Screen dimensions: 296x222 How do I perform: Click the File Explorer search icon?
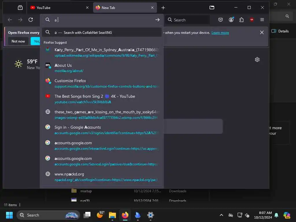pos(287,16)
